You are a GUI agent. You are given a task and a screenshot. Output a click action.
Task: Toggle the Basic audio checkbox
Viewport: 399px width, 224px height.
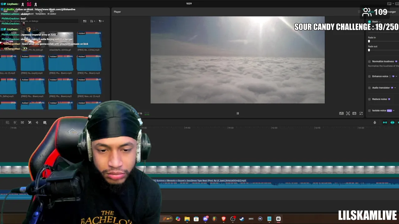pos(369,22)
